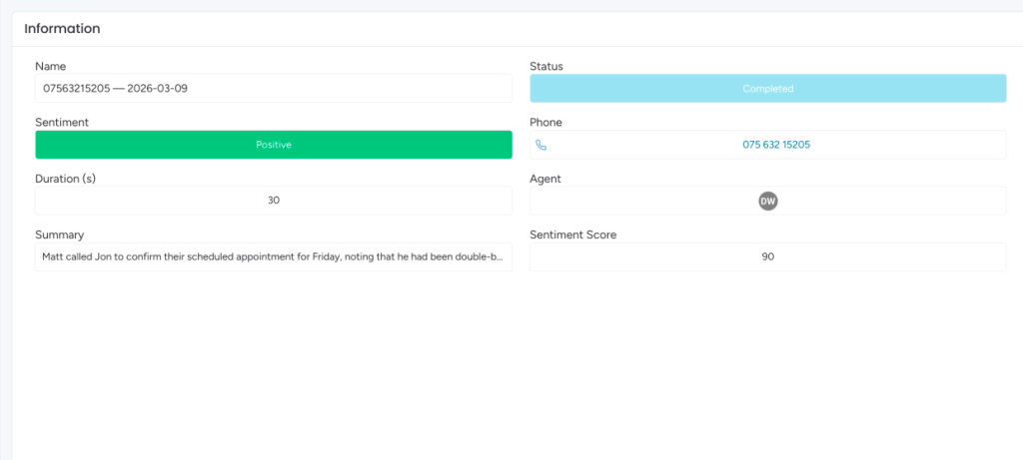The image size is (1023, 460).
Task: Click the Phone label
Action: (545, 122)
